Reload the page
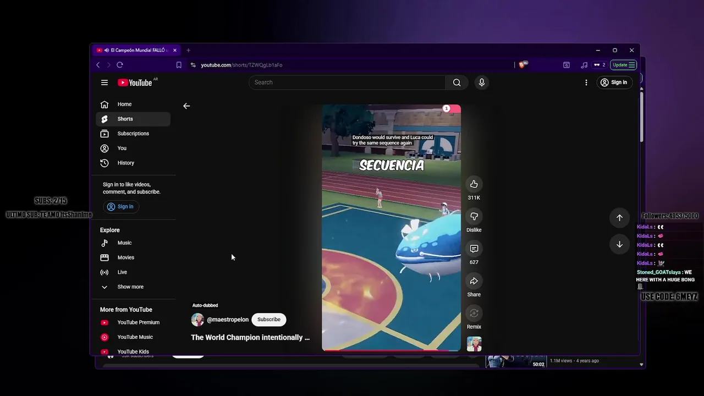The height and width of the screenshot is (396, 704). 120,65
